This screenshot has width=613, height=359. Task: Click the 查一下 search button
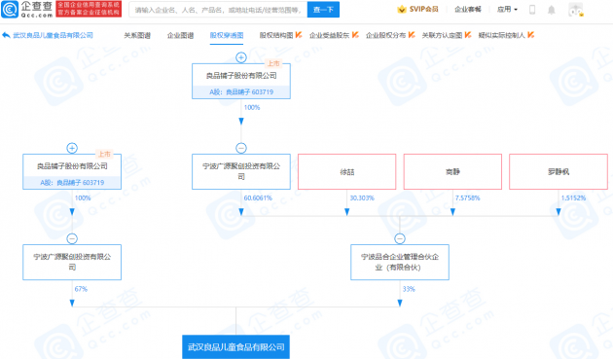click(323, 10)
